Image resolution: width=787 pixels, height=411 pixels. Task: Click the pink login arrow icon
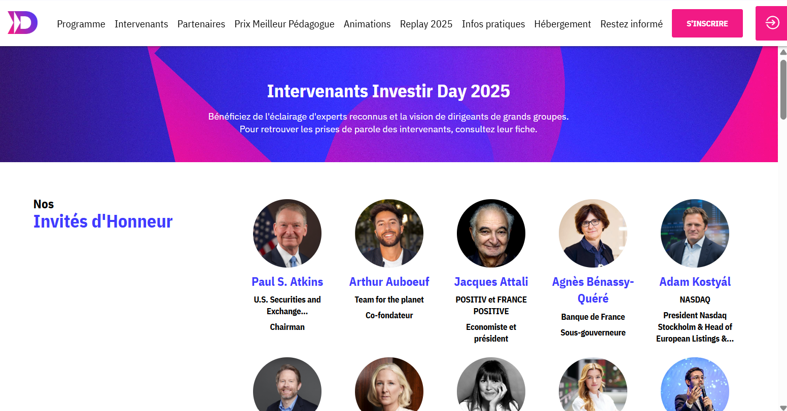coord(772,23)
